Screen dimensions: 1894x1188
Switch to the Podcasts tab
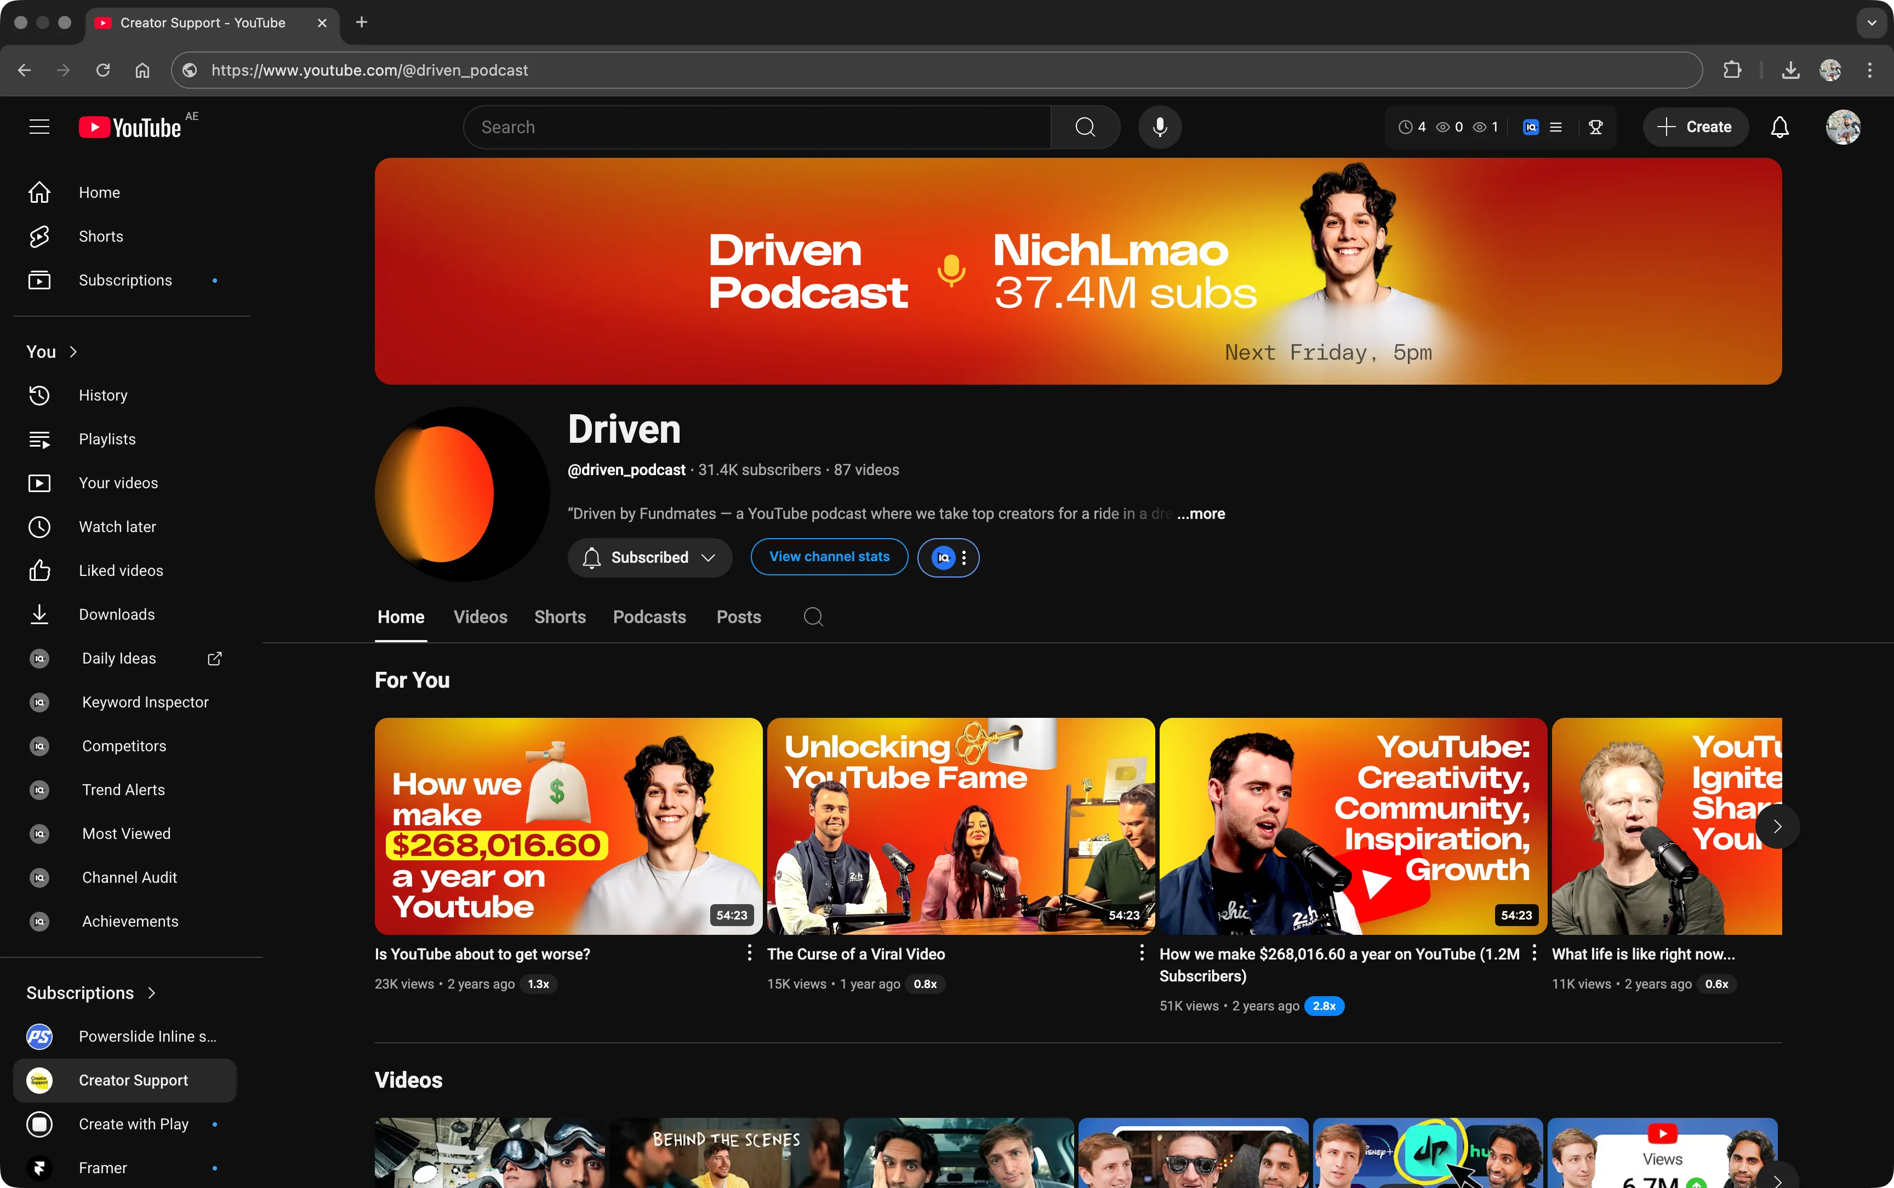click(x=649, y=617)
